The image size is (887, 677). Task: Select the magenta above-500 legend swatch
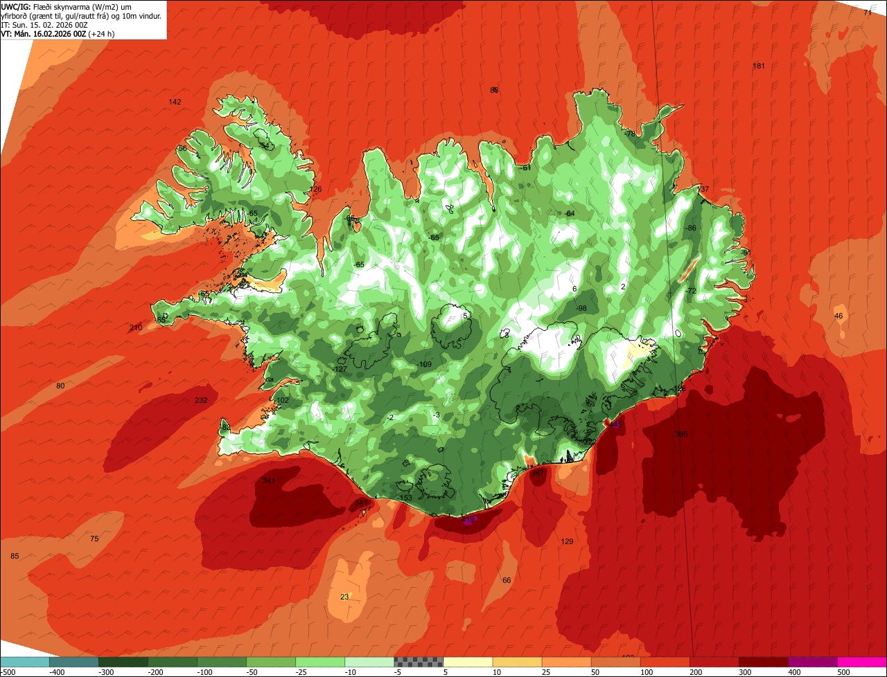[x=862, y=662]
